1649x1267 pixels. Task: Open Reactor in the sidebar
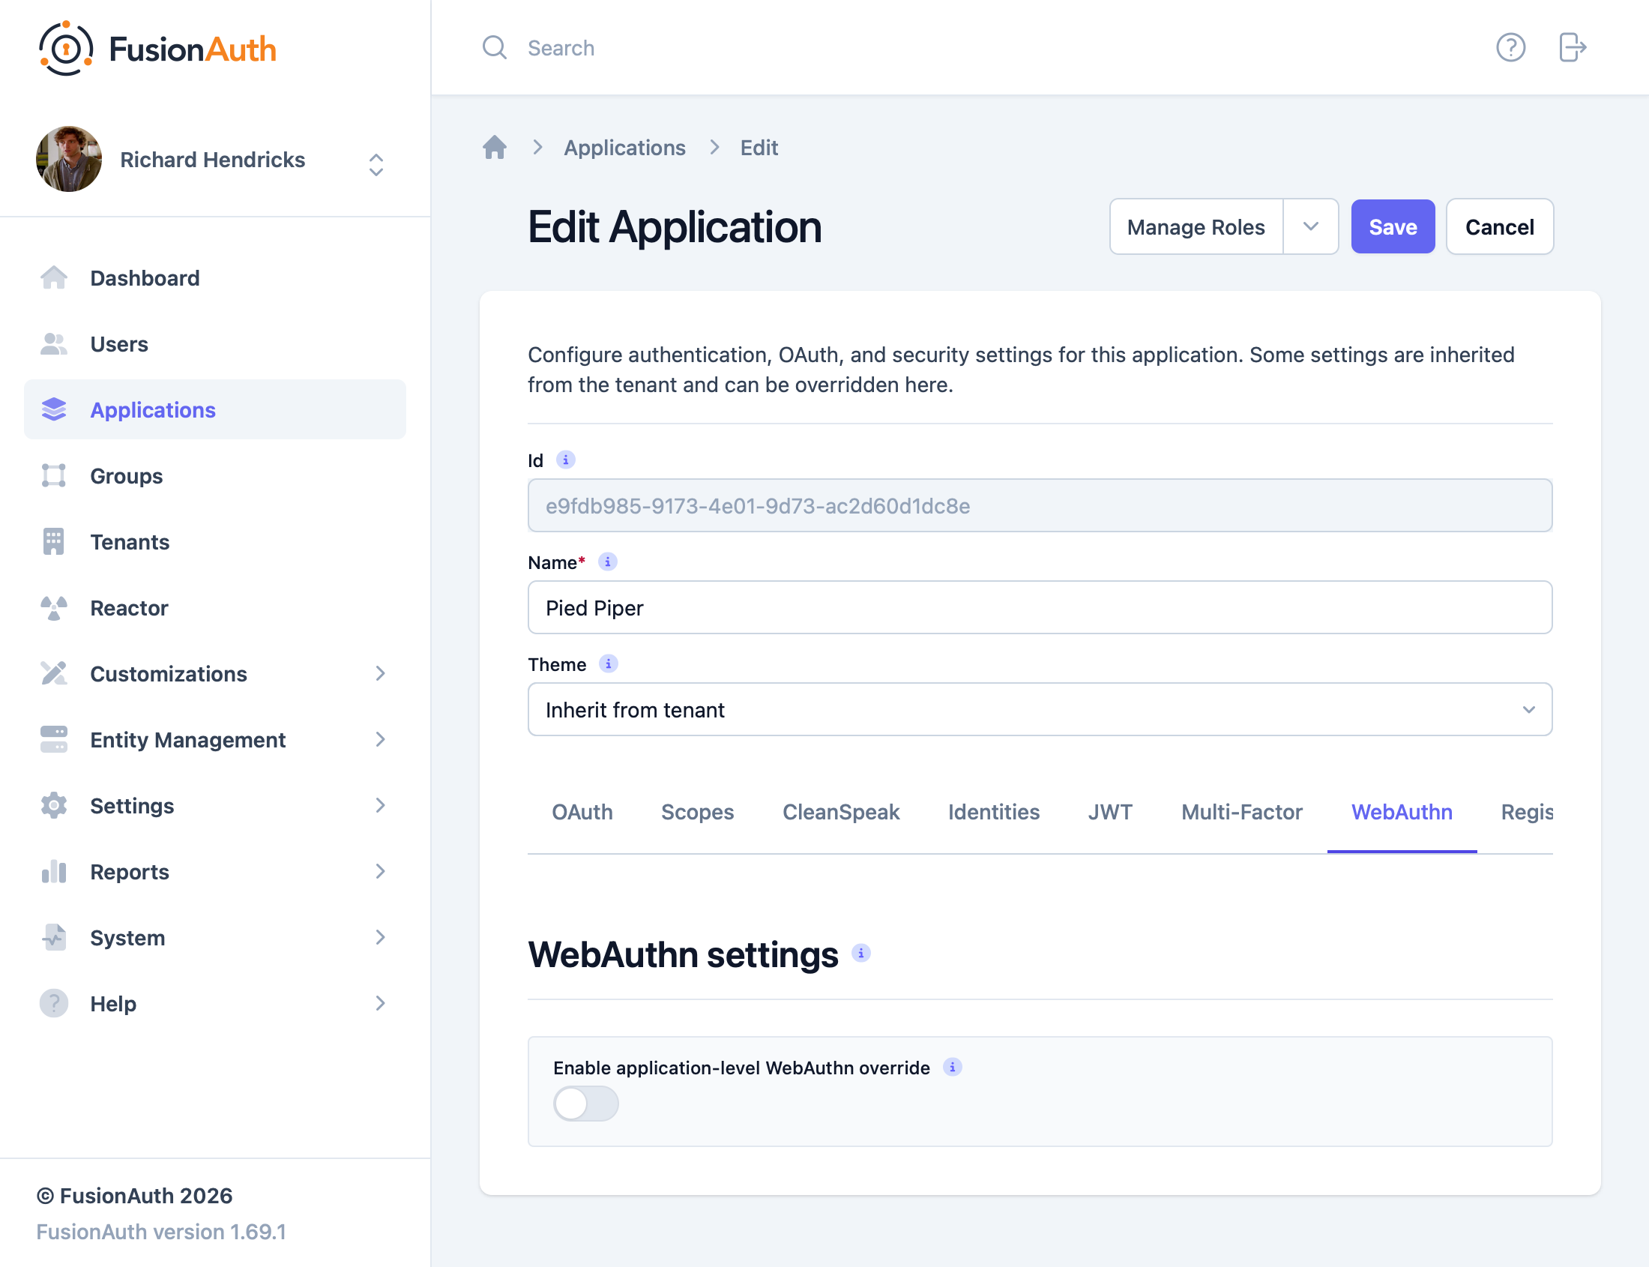coord(215,608)
